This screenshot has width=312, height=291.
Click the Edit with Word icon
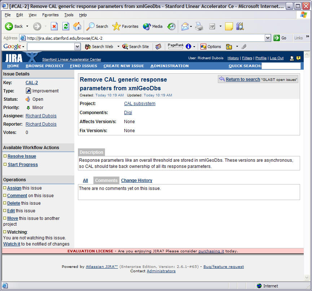(212, 26)
